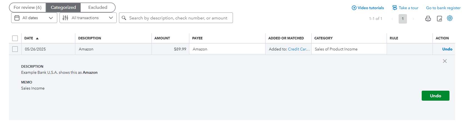This screenshot has width=462, height=127.
Task: Go to previous page arrow
Action: click(x=392, y=19)
